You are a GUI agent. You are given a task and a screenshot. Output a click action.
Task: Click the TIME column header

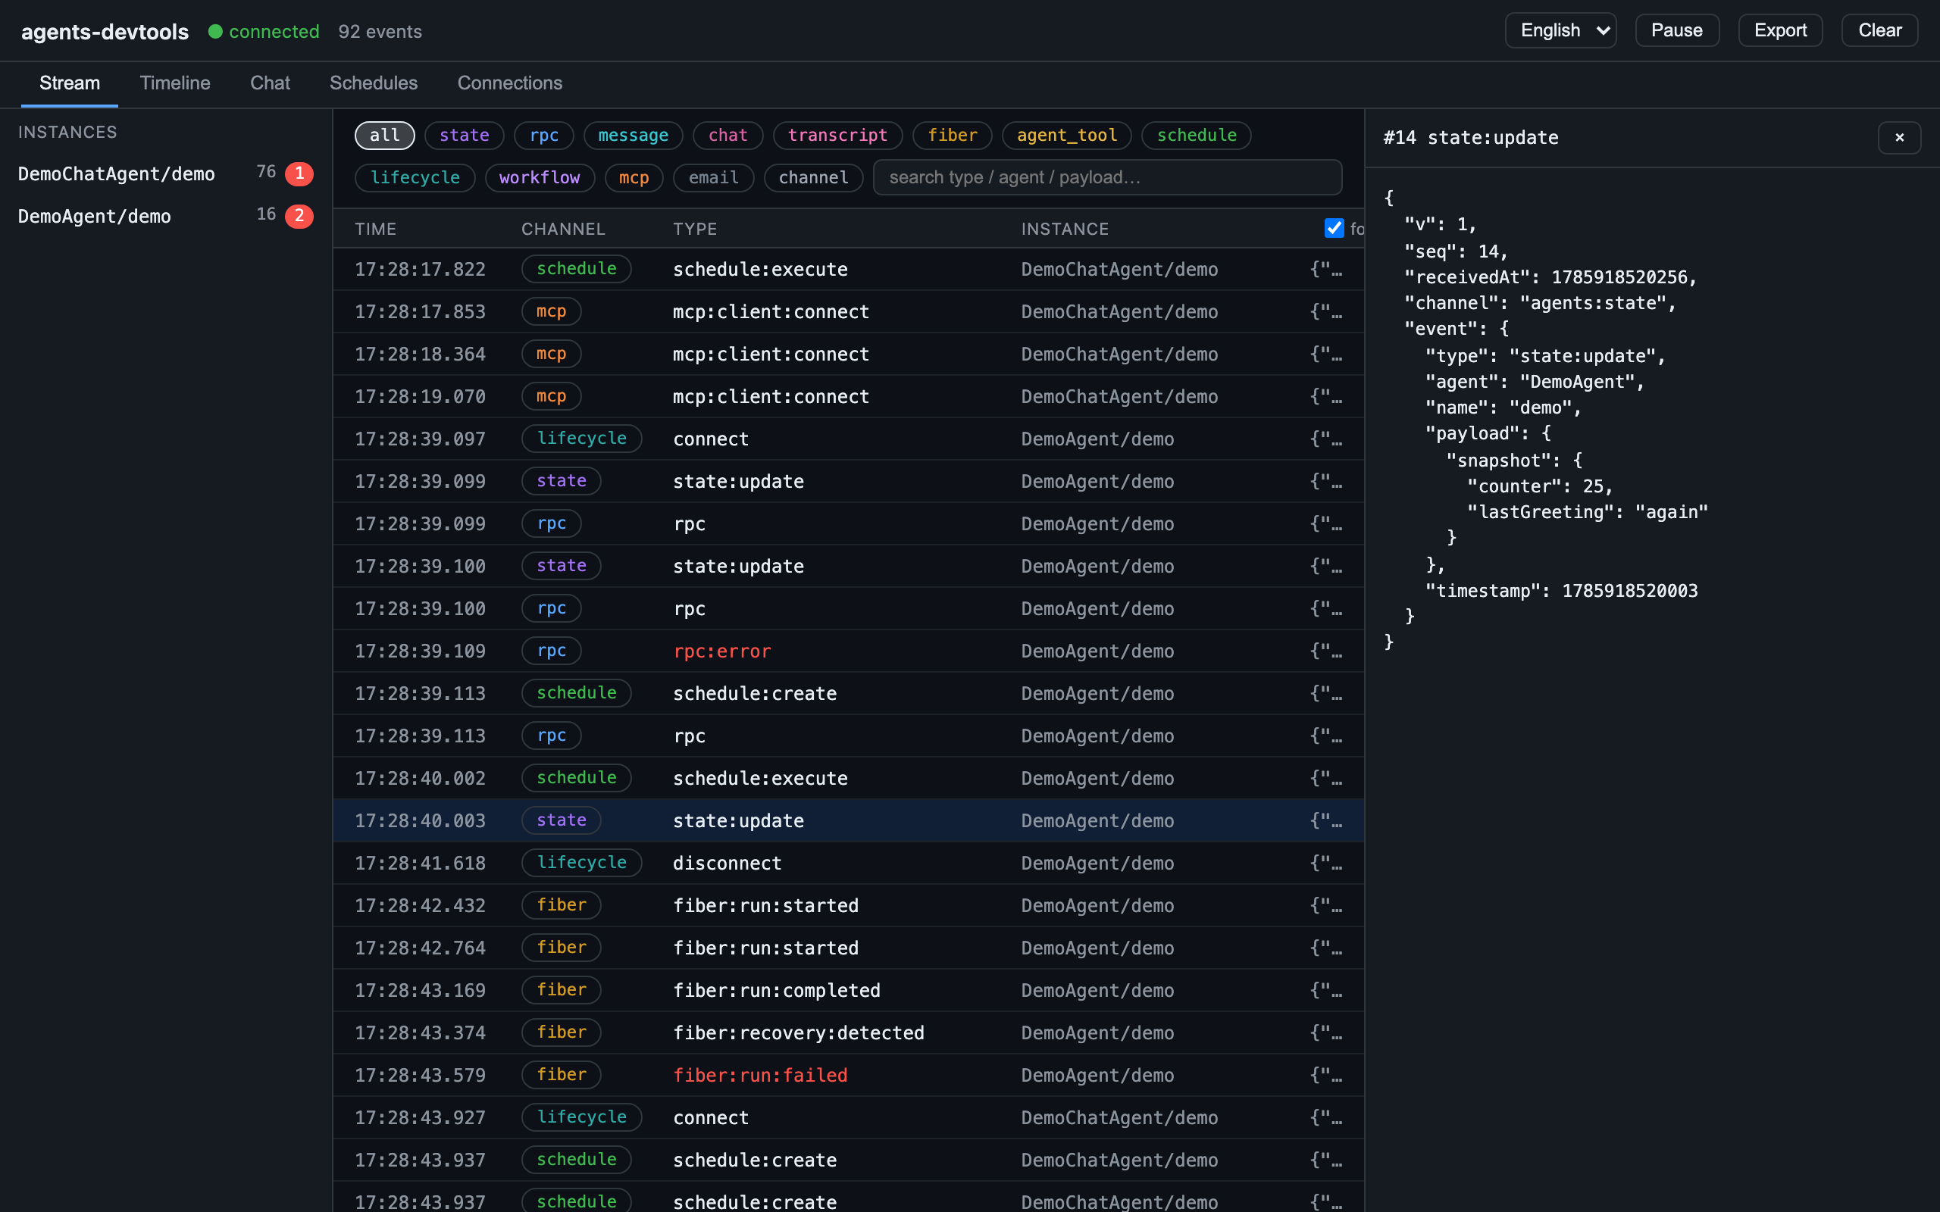(376, 230)
